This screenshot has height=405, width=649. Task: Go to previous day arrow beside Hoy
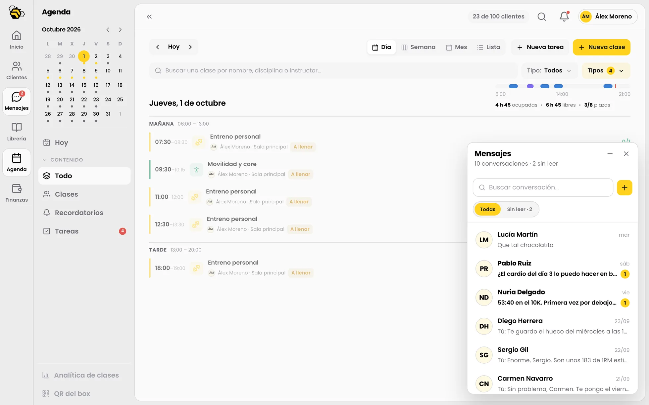coord(158,47)
